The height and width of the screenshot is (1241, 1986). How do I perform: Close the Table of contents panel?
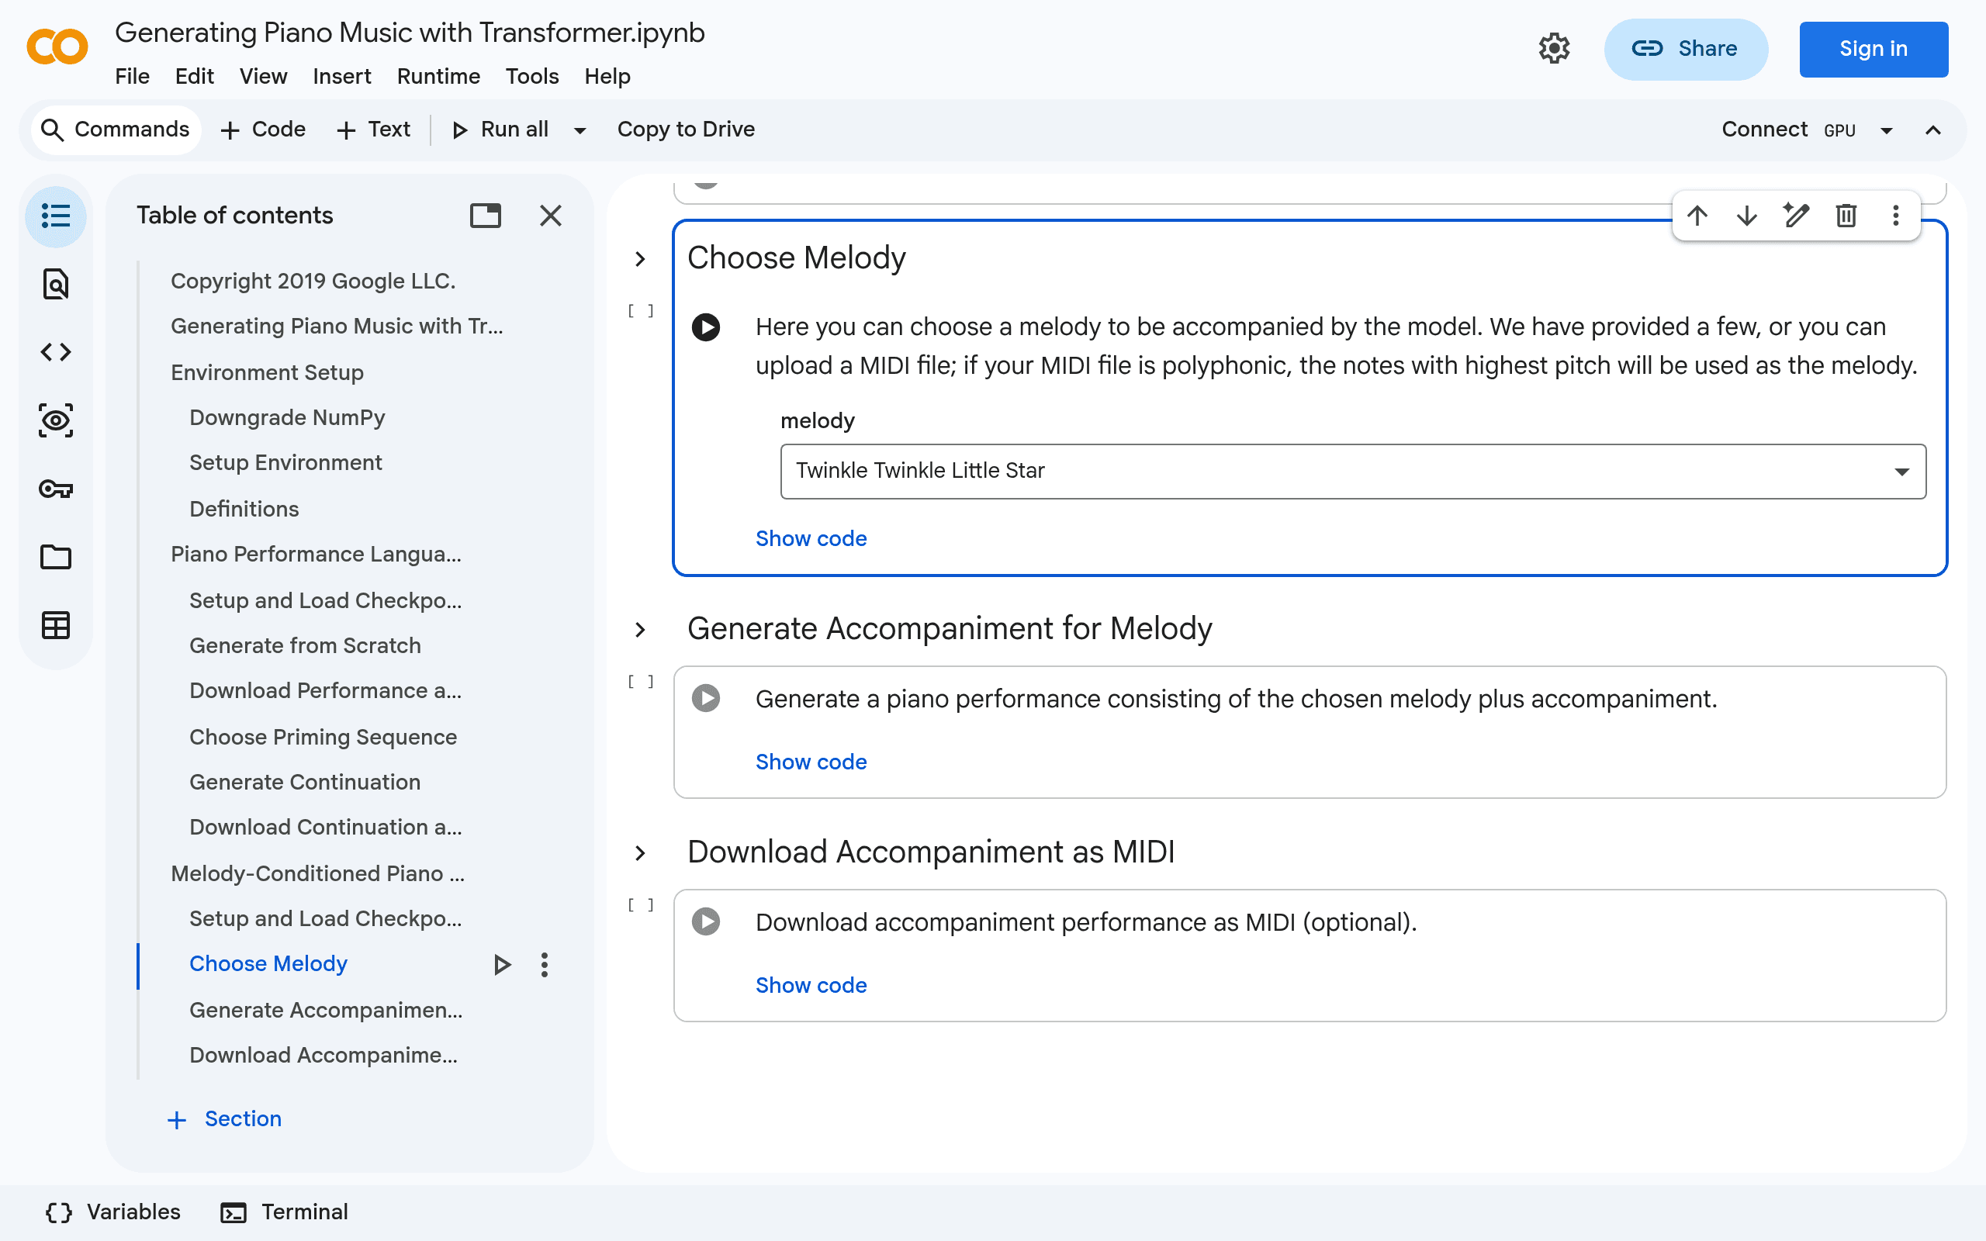click(551, 216)
